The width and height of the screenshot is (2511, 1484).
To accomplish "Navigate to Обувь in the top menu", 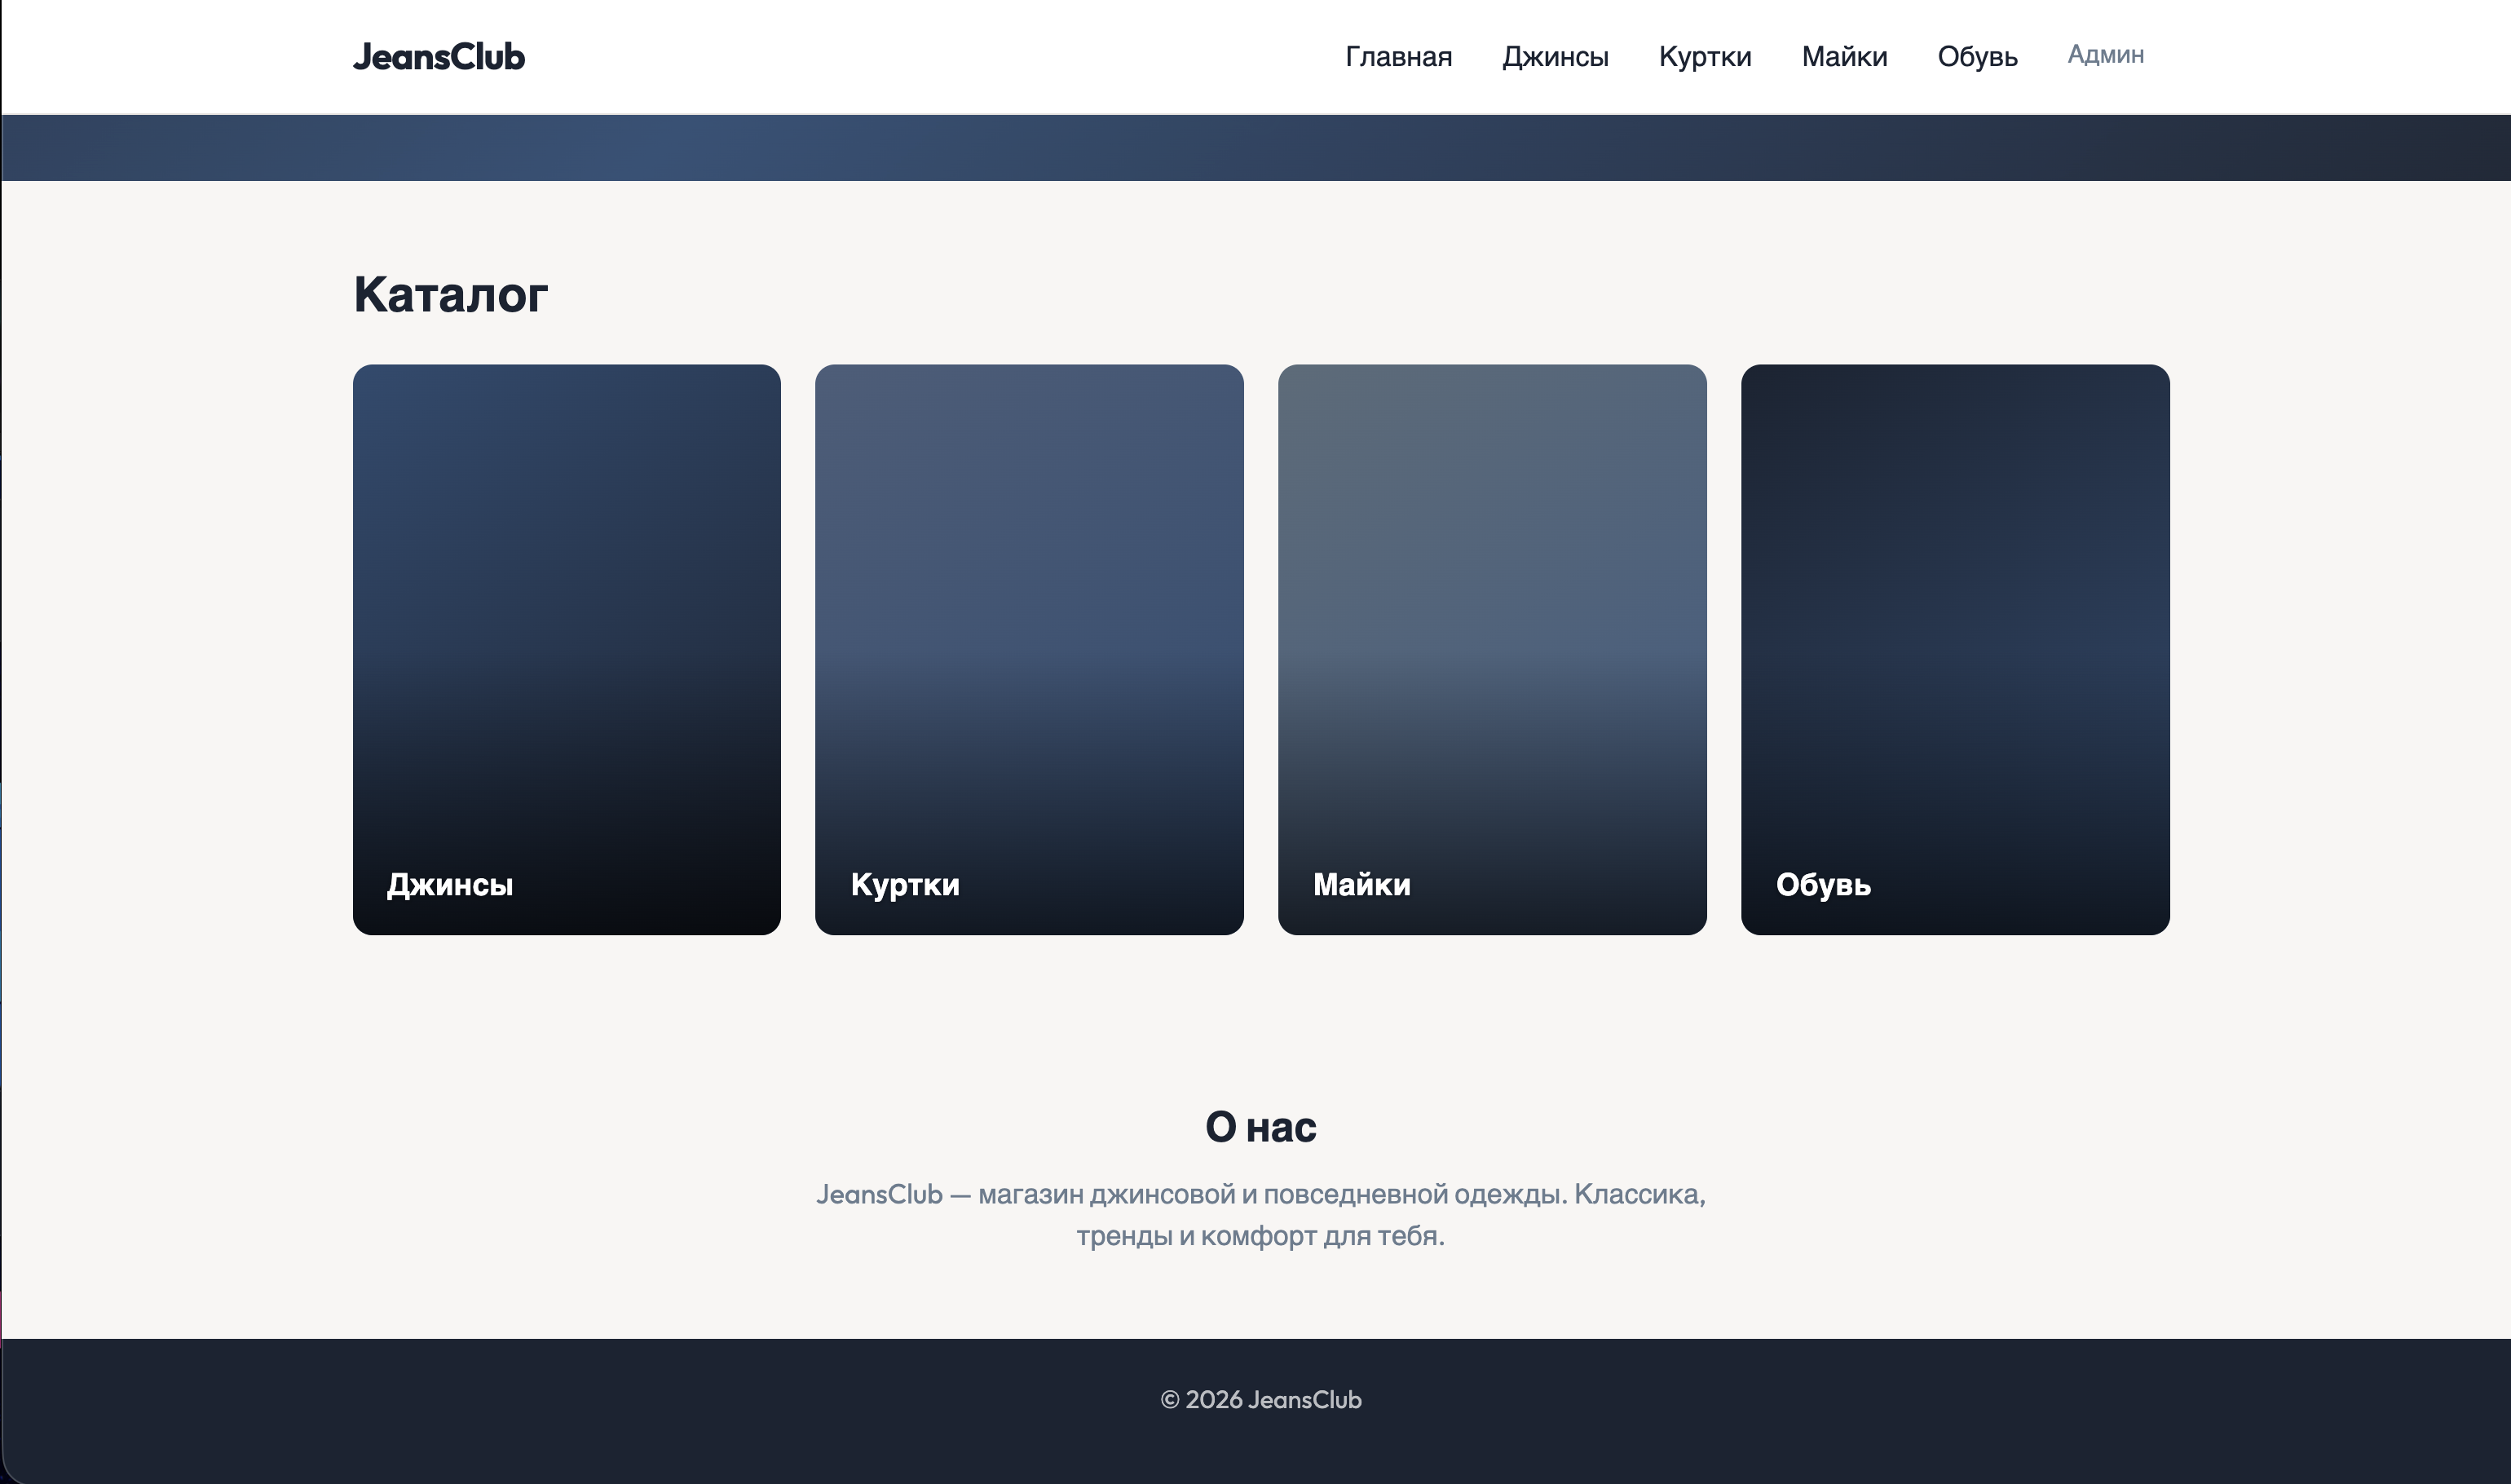I will [1976, 57].
